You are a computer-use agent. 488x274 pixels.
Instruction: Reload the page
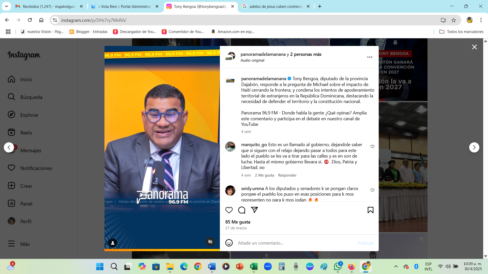(30, 20)
